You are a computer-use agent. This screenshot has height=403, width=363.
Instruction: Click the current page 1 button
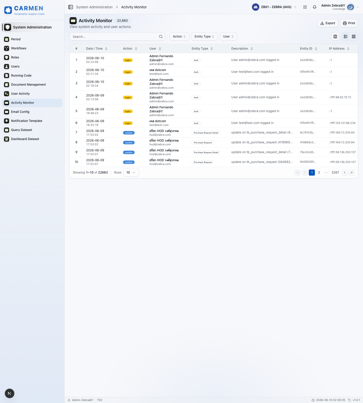[312, 173]
